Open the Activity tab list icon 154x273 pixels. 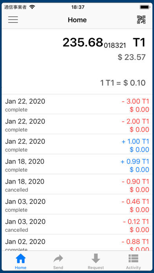[134, 258]
